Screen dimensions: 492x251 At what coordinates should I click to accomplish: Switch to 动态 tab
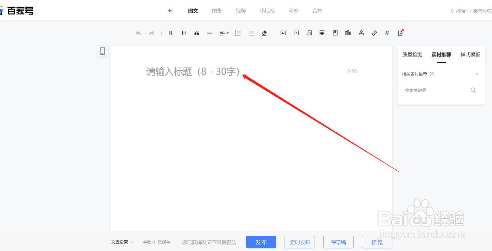(x=294, y=11)
